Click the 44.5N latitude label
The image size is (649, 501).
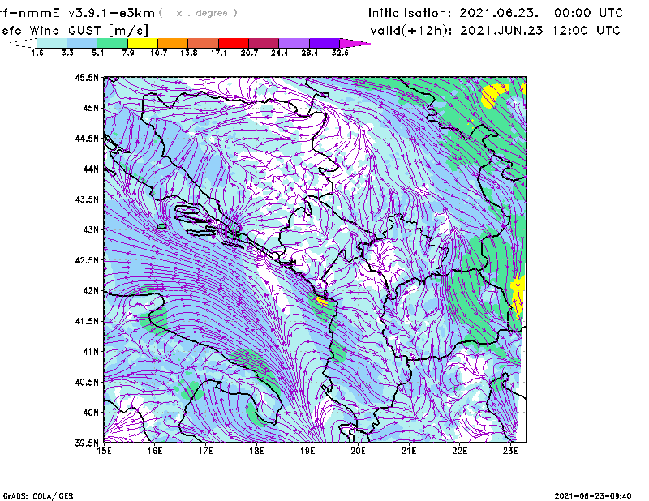click(x=87, y=138)
